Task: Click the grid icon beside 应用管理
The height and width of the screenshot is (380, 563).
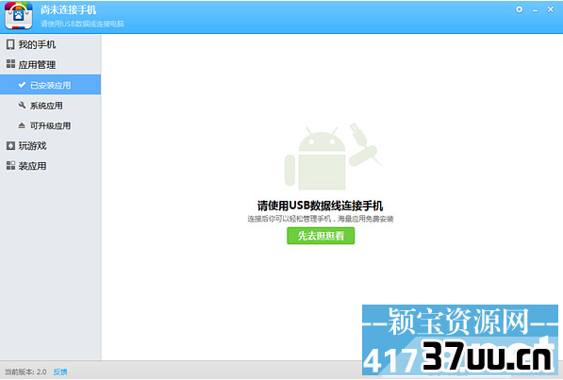Action: pos(10,64)
